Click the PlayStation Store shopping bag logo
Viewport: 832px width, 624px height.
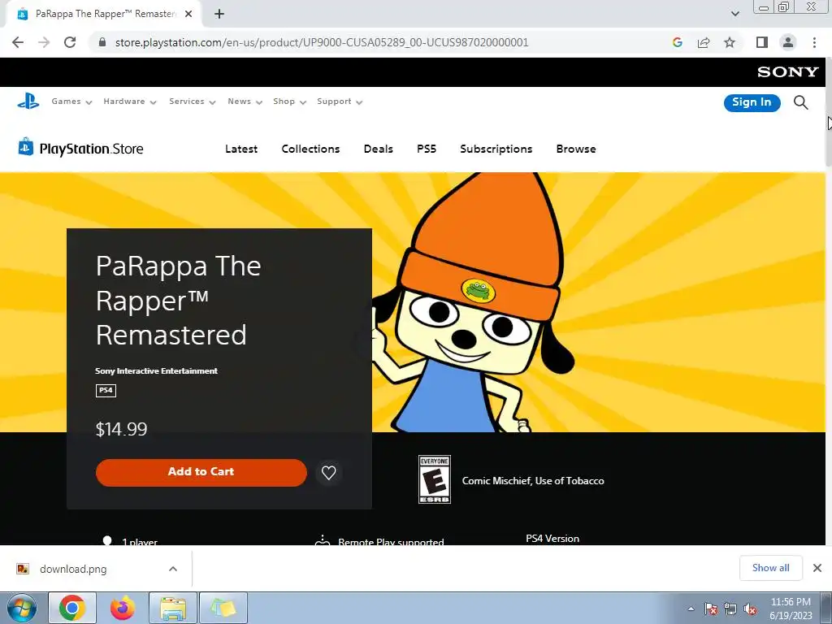(x=25, y=147)
